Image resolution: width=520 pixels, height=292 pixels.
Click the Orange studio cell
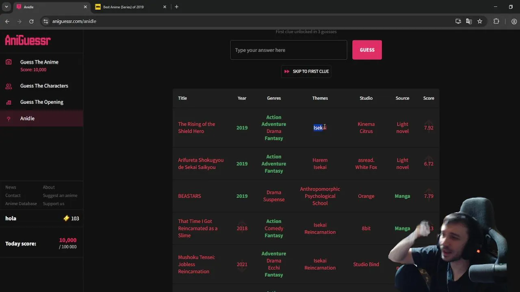(366, 196)
